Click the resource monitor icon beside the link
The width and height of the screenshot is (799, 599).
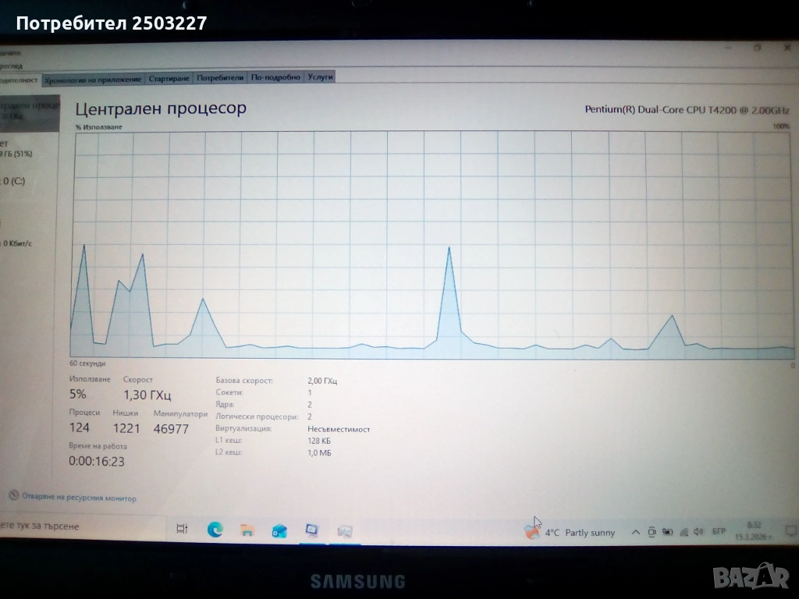tap(14, 495)
